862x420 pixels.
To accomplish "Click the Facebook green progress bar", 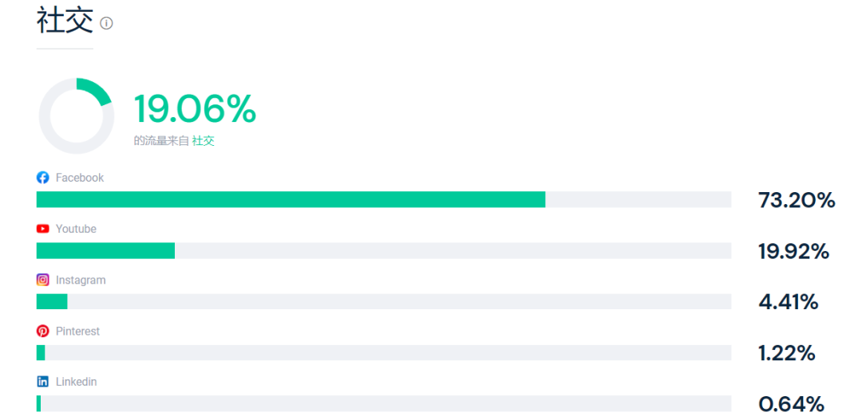I will 291,199.
